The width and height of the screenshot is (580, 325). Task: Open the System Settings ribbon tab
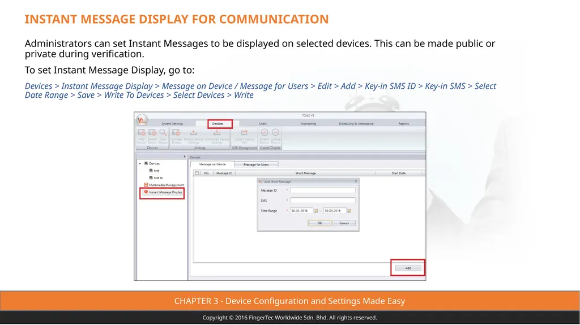tap(172, 124)
